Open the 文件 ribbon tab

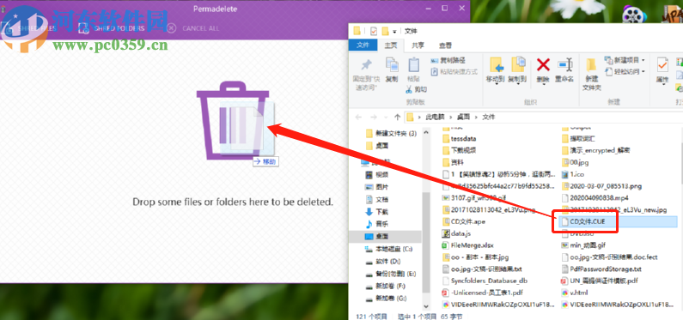[x=363, y=45]
